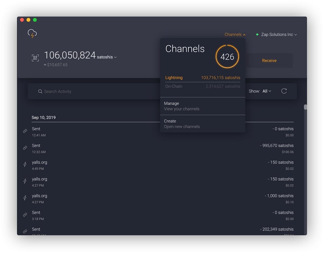This screenshot has height=253, width=324.
Task: Collapse the Channels popup via its chevron
Action: click(x=244, y=34)
